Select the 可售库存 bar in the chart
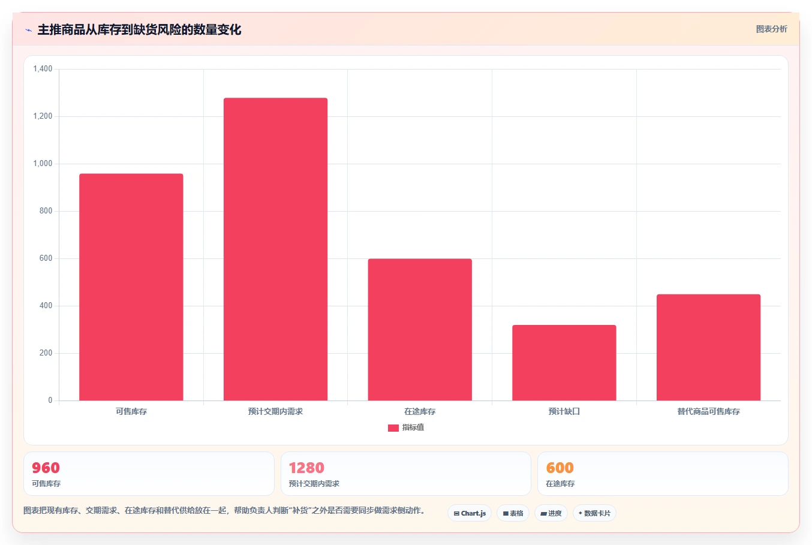Screen dimensions: 812x545 [x=131, y=287]
